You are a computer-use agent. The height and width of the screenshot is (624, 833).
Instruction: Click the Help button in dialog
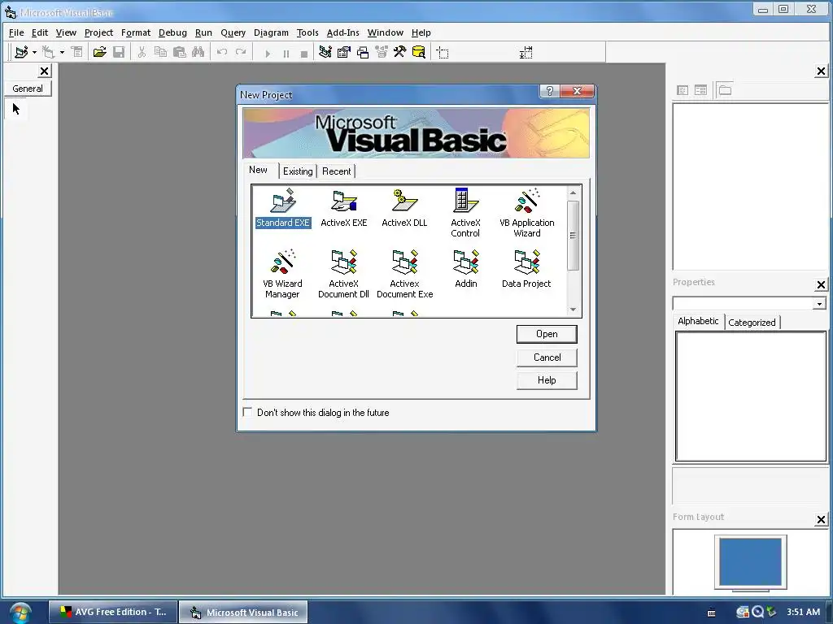[x=547, y=380]
